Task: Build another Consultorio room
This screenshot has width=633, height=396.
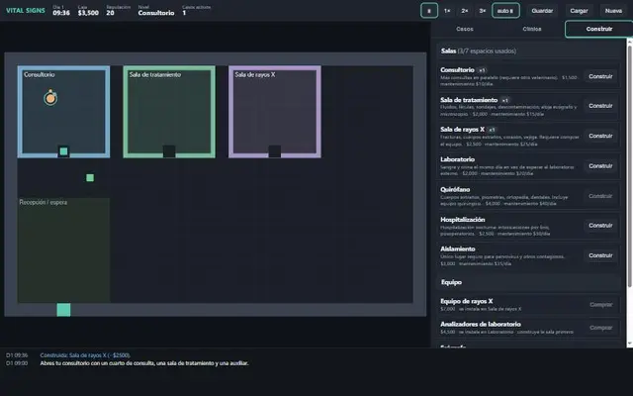Action: [600, 76]
